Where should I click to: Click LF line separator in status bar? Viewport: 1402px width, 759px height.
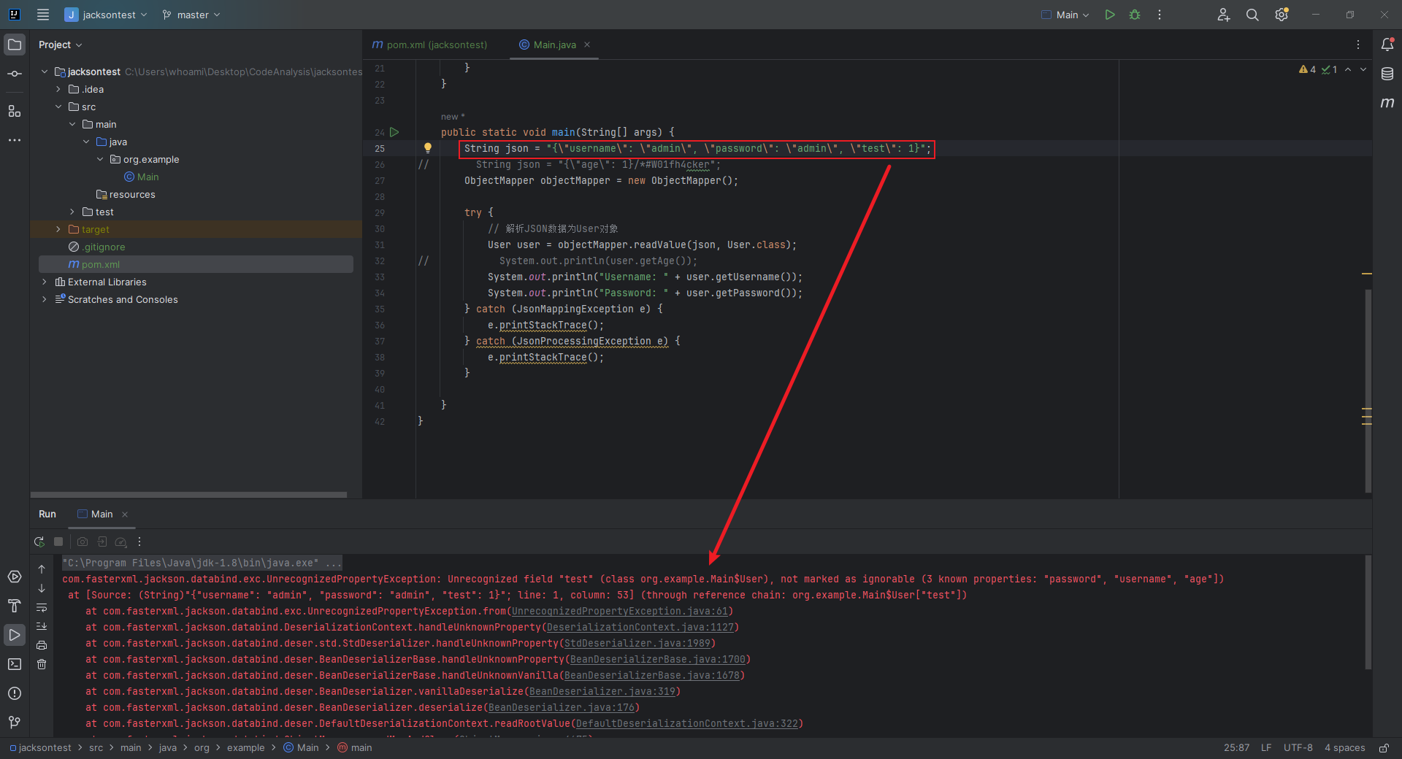[1266, 748]
